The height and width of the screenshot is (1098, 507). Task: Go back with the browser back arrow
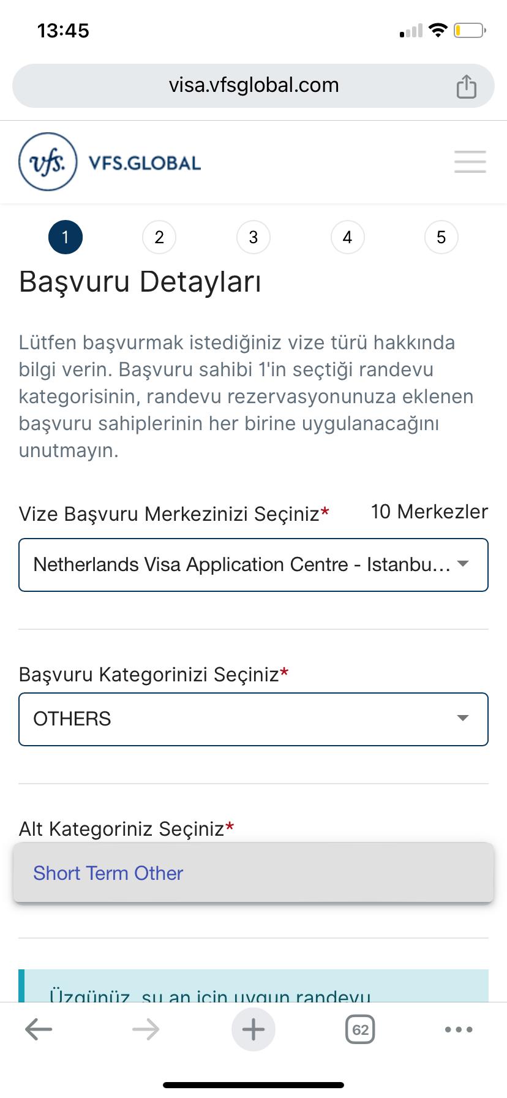pos(38,1029)
